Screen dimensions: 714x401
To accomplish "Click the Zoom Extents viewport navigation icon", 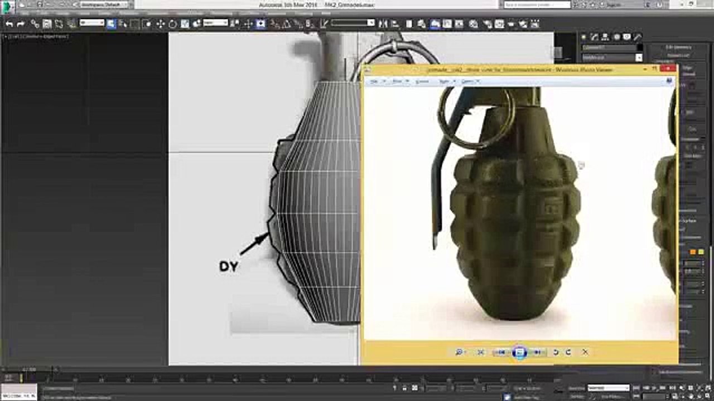I will pos(698,388).
